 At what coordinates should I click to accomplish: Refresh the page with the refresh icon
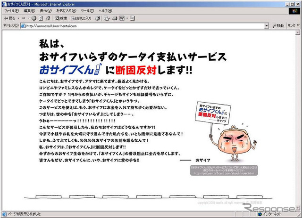pyautogui.click(x=41, y=18)
